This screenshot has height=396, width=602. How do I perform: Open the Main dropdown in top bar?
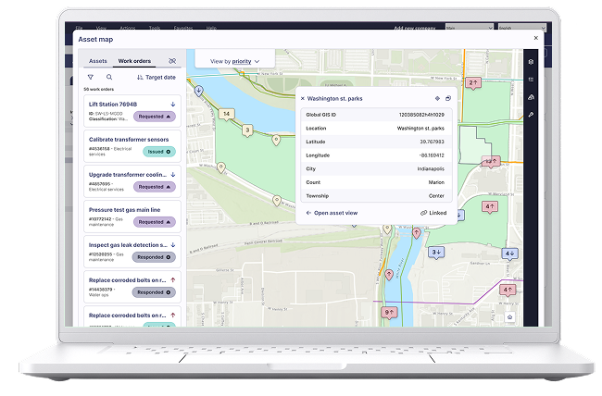pos(470,27)
